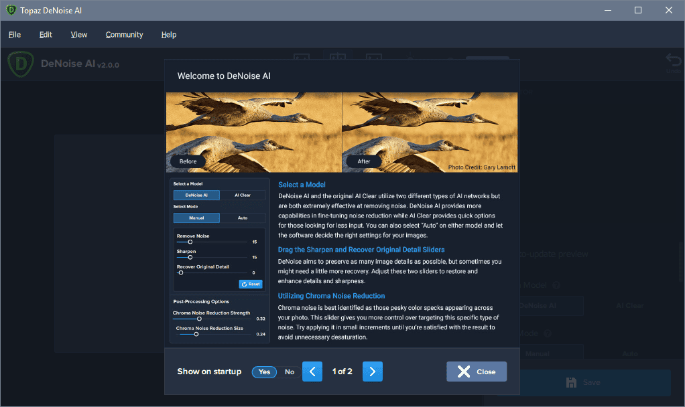Click 'Utilizing Chroma Noise Reduction' heading

coord(331,296)
